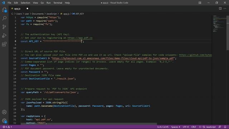The height and width of the screenshot is (129, 229).
Task: Click "api.pdf.co" host string
Action: (x=43, y=120)
